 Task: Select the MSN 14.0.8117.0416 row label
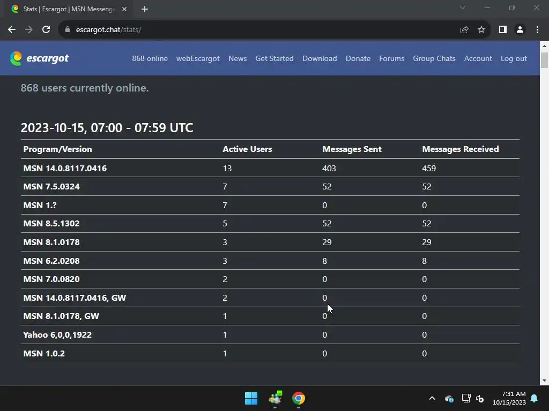[65, 169]
